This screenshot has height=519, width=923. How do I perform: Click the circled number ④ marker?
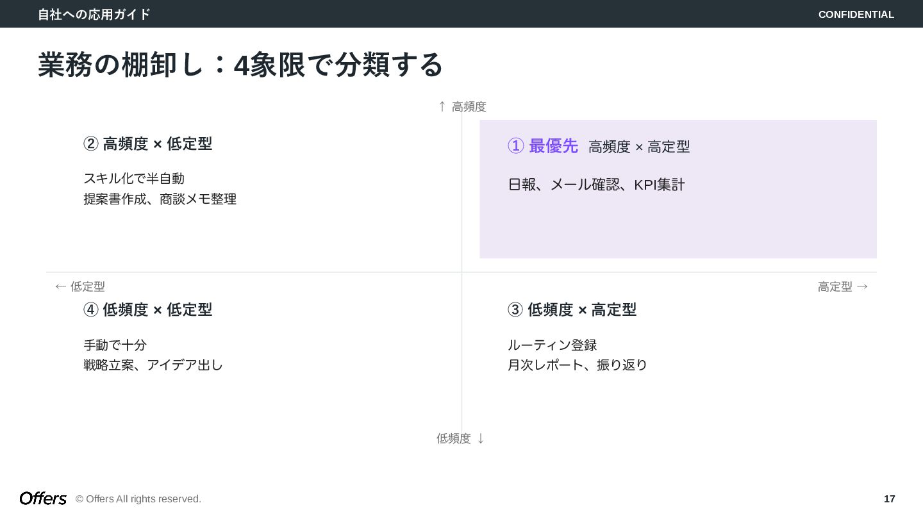91,309
